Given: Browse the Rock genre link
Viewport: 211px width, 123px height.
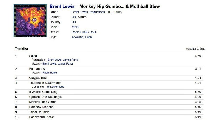Looking at the screenshot, I should [75, 32].
